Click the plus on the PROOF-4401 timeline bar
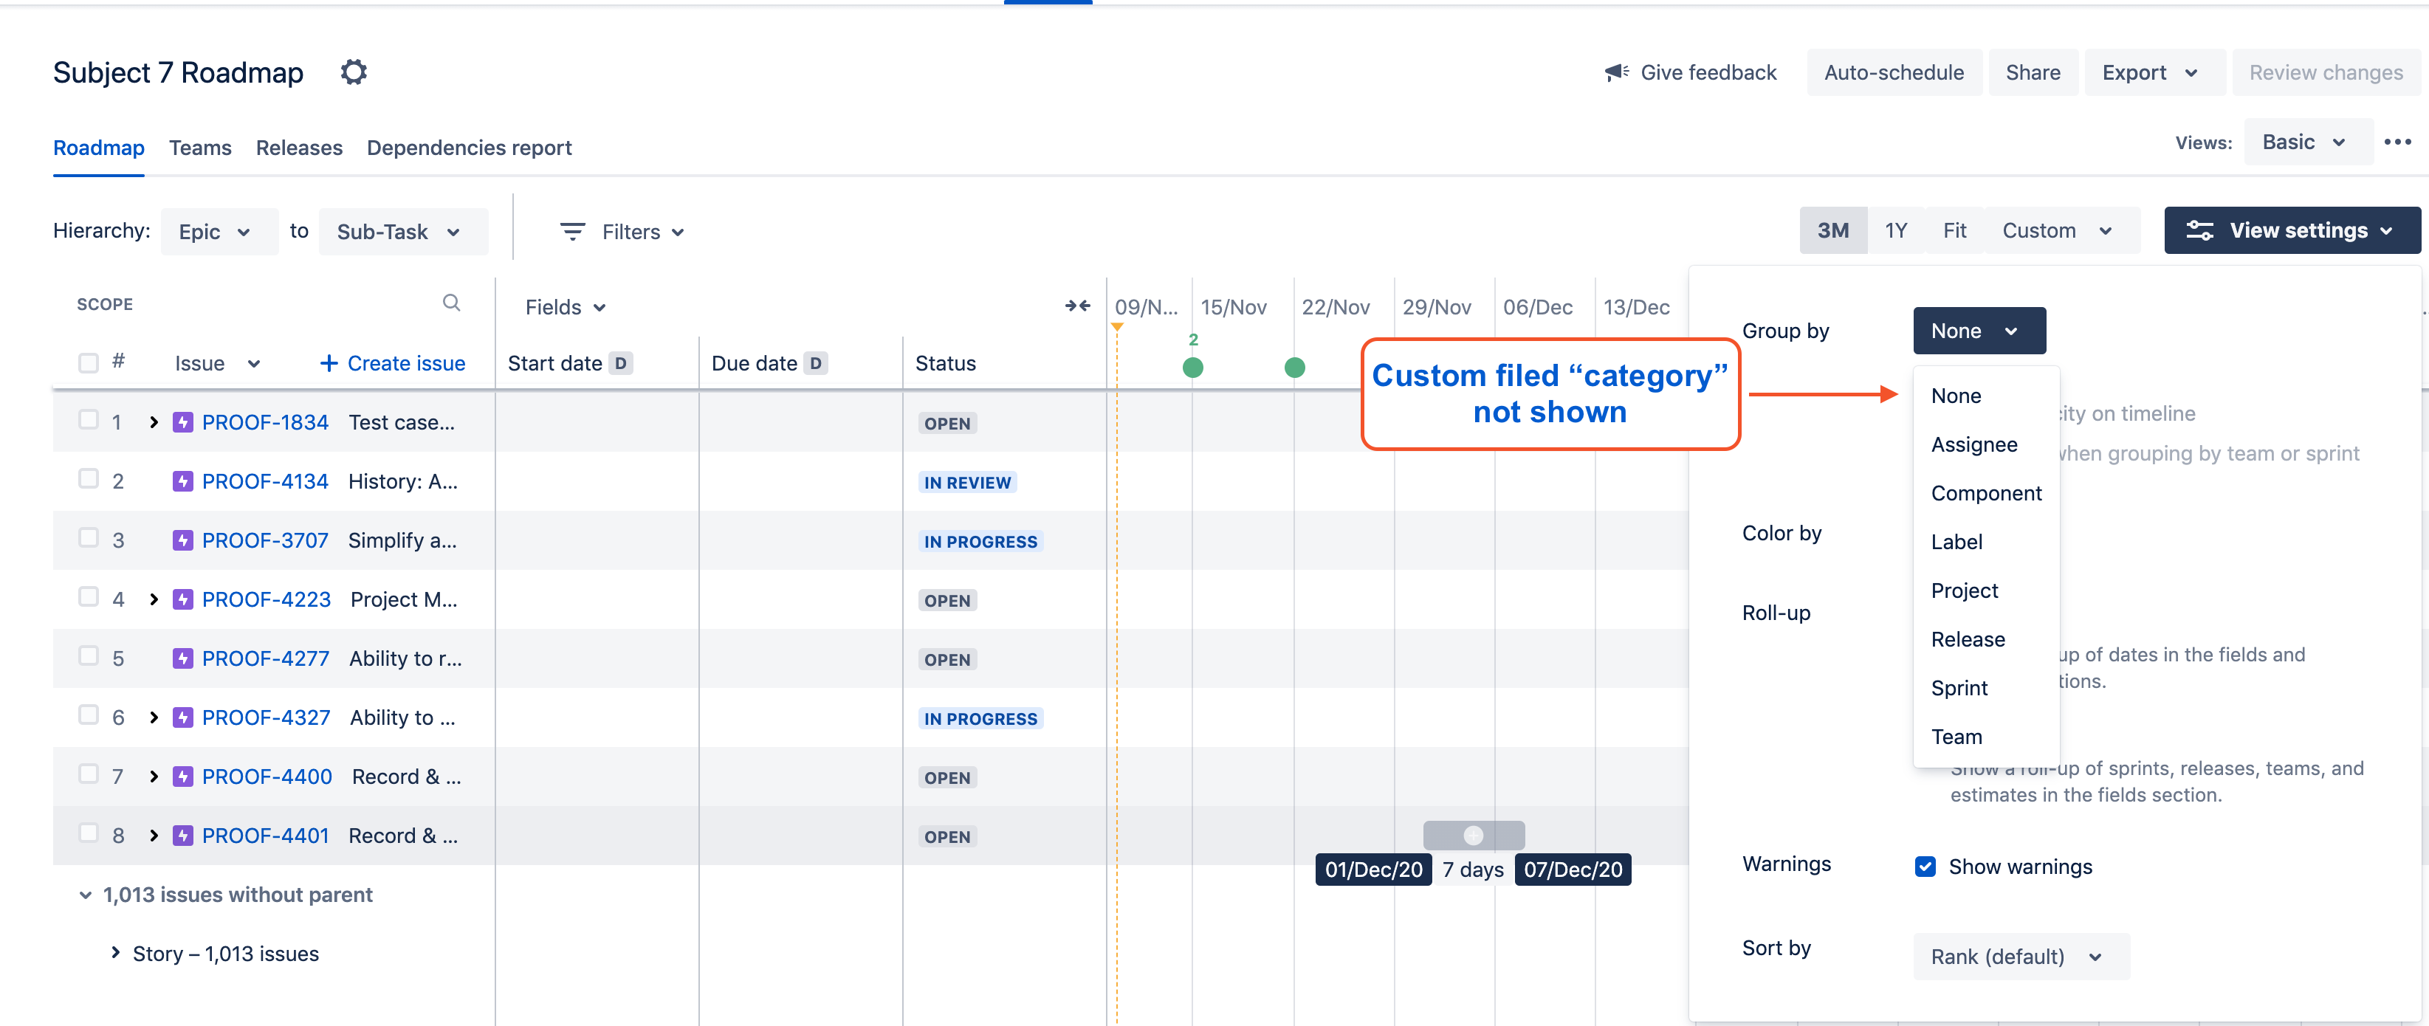The width and height of the screenshot is (2429, 1026). tap(1473, 836)
